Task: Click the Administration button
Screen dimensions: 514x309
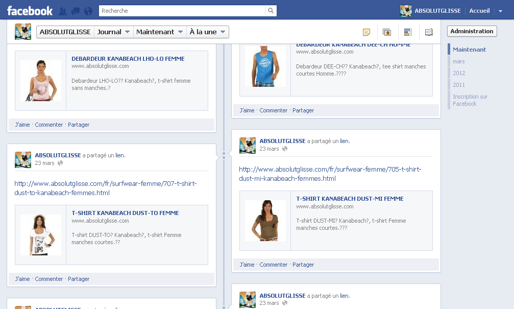Action: tap(472, 31)
